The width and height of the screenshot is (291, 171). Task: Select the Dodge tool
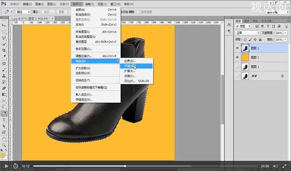tap(4, 107)
